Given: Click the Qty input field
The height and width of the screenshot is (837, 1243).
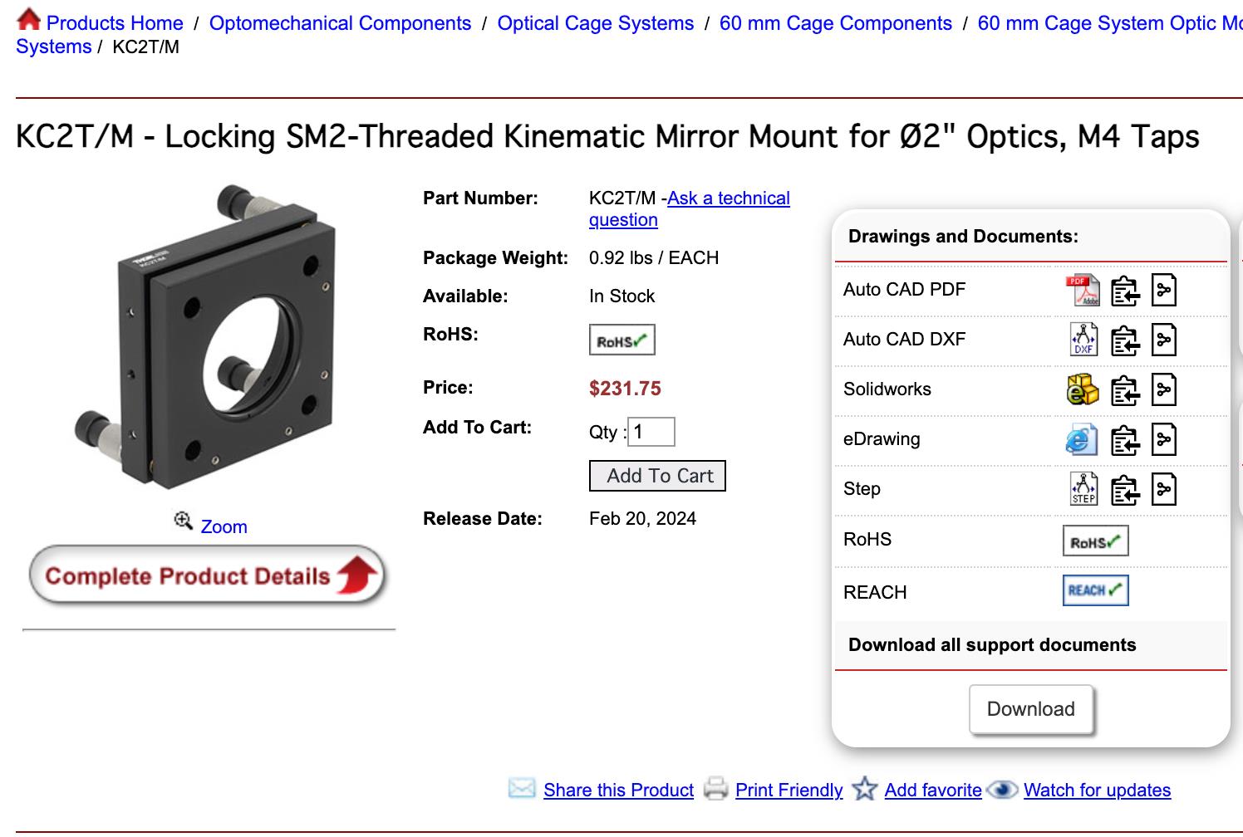Looking at the screenshot, I should coord(651,432).
